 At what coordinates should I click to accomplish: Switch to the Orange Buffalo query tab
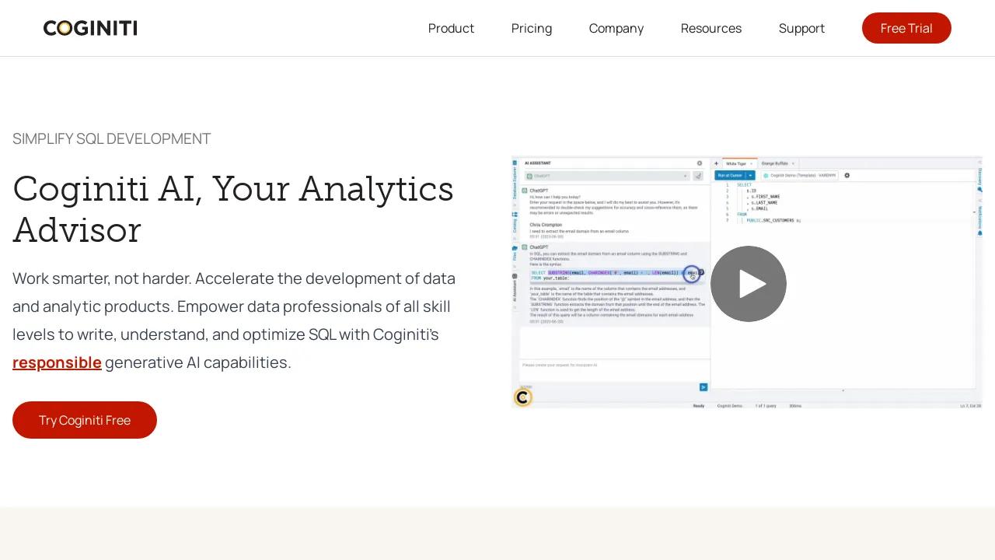coord(775,163)
